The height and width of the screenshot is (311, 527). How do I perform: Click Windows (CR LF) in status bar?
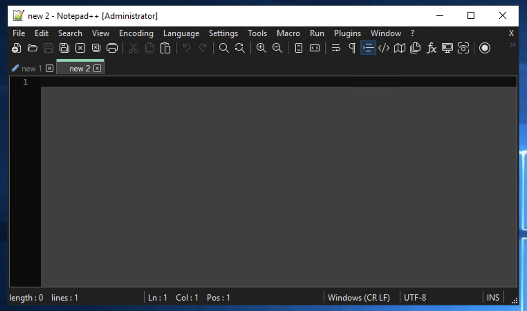[359, 297]
